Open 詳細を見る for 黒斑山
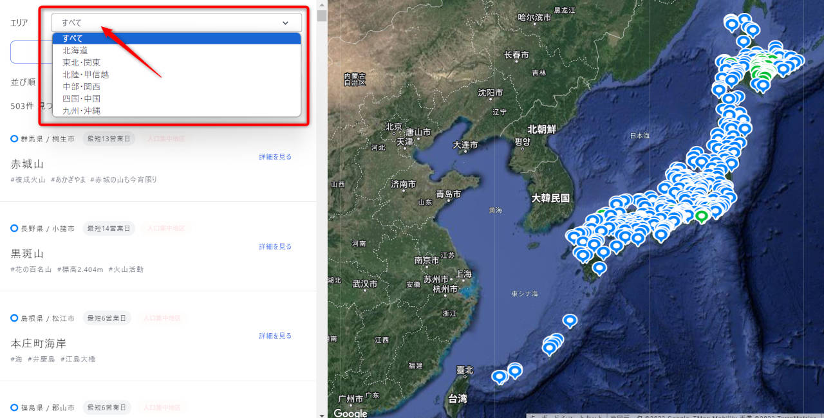The image size is (824, 418). click(x=276, y=246)
